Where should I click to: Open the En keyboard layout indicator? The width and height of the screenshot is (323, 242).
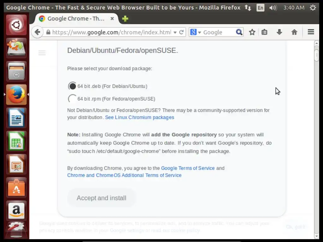260,8
